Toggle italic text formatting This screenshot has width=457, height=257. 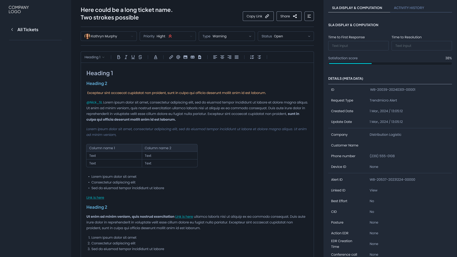[126, 57]
